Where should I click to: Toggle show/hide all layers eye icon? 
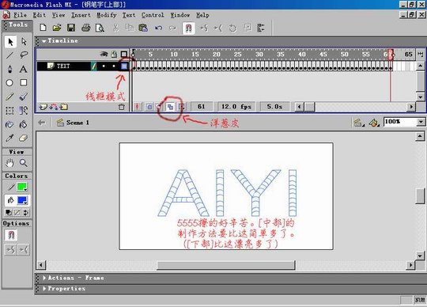[104, 55]
